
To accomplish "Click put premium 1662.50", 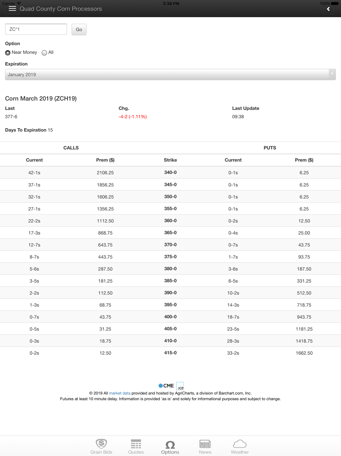I will coord(304,353).
